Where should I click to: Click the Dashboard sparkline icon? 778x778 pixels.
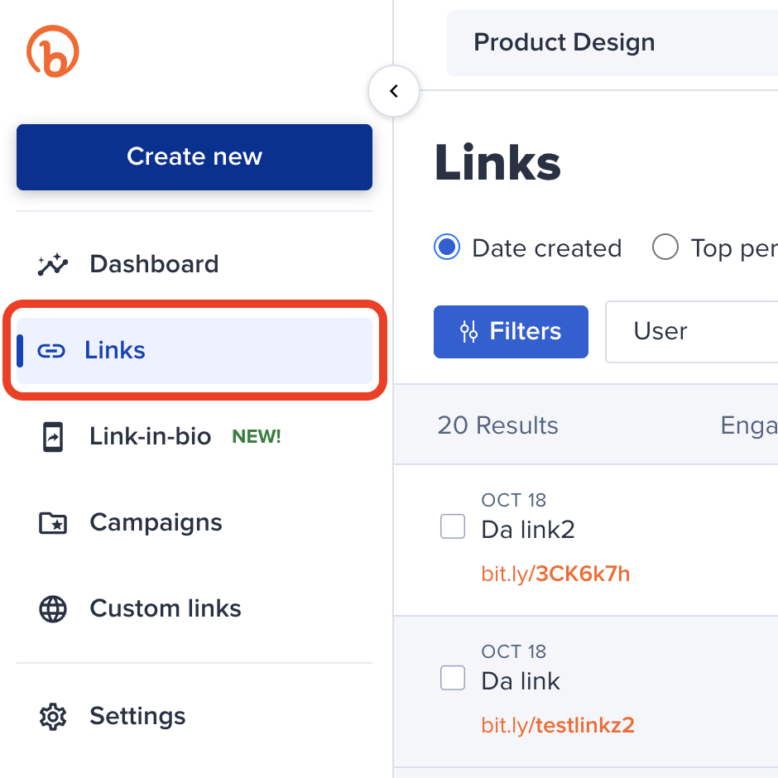pyautogui.click(x=53, y=265)
